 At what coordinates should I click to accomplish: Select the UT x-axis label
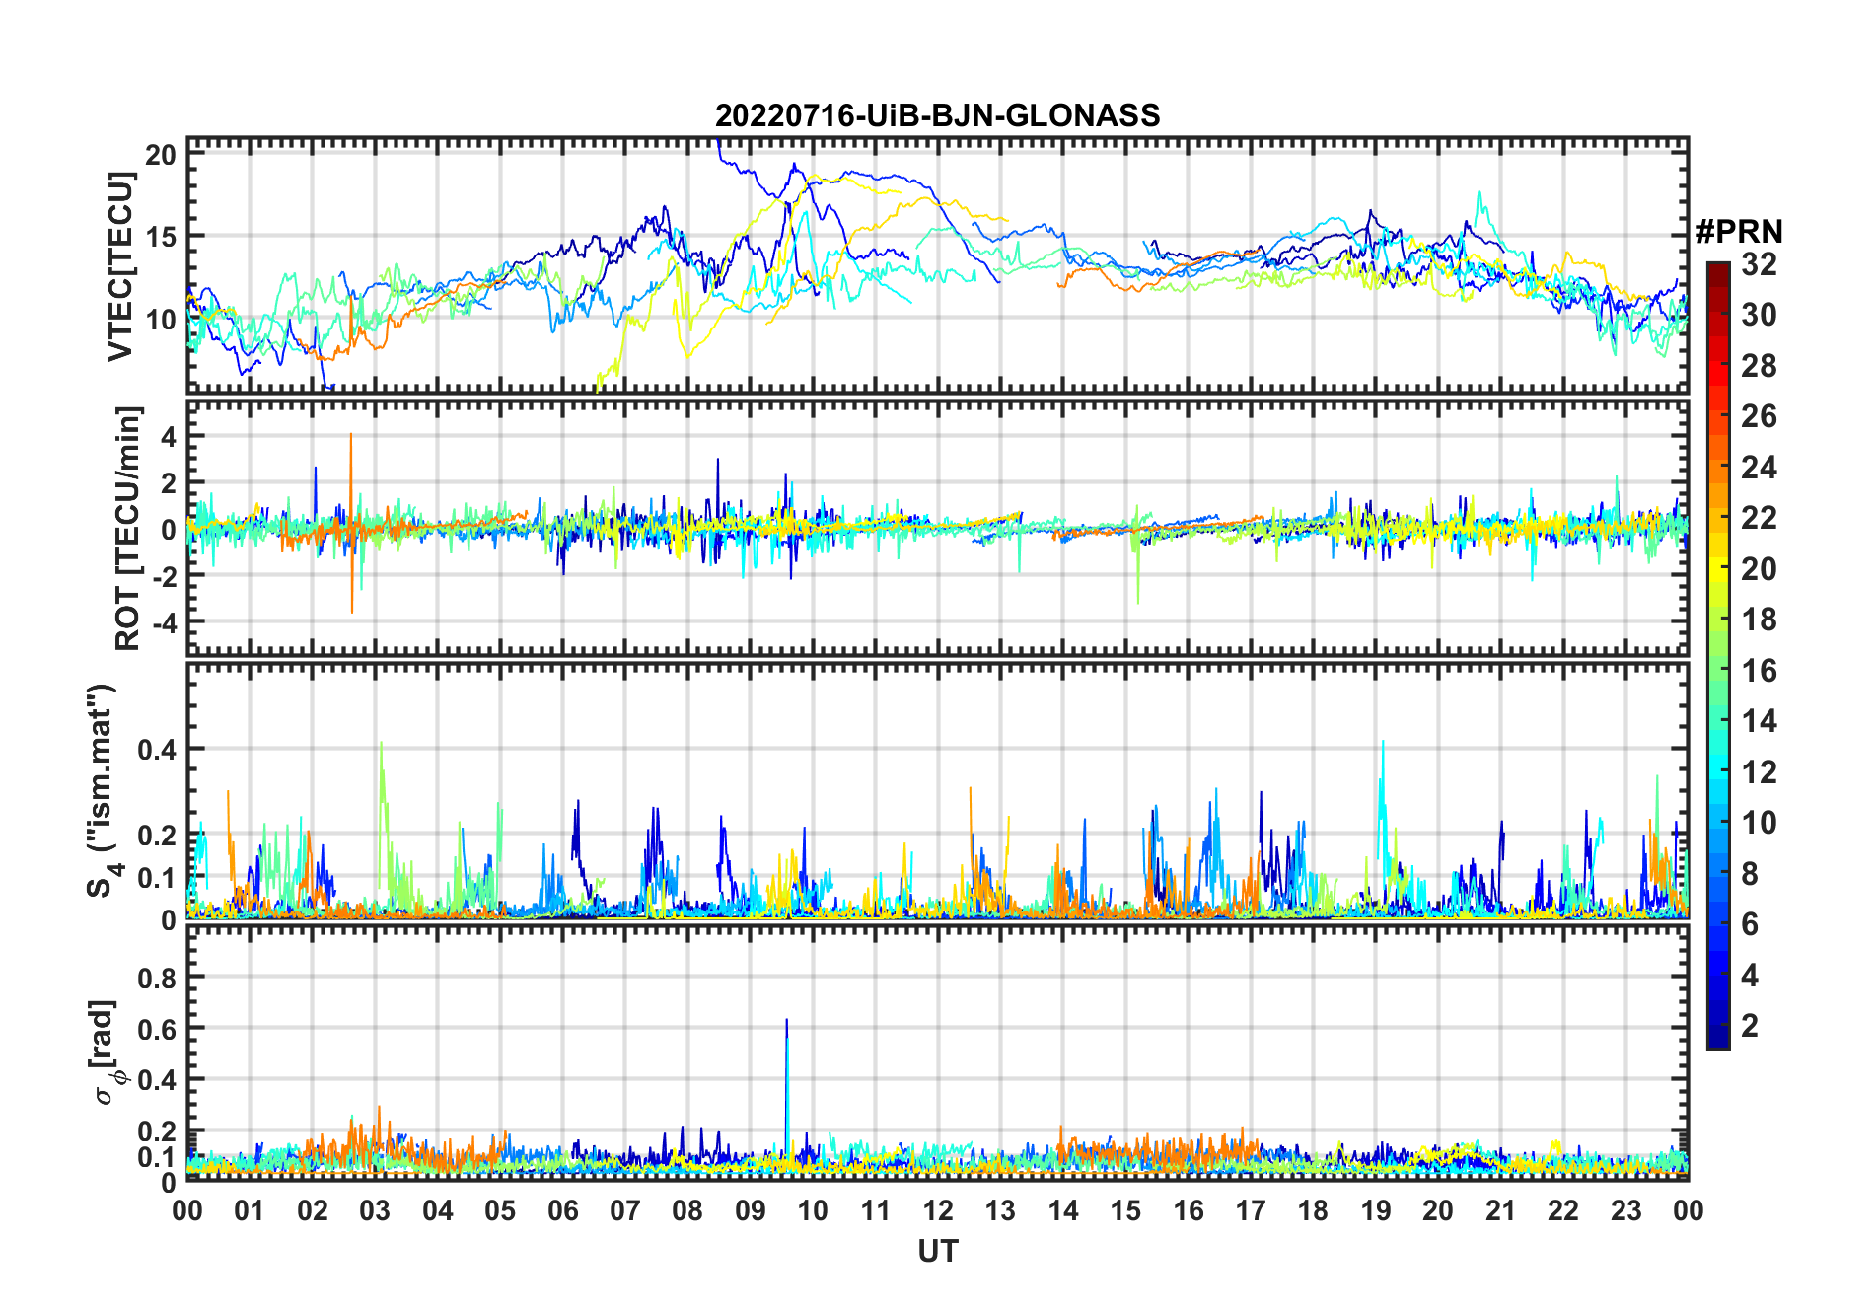pos(938,1251)
